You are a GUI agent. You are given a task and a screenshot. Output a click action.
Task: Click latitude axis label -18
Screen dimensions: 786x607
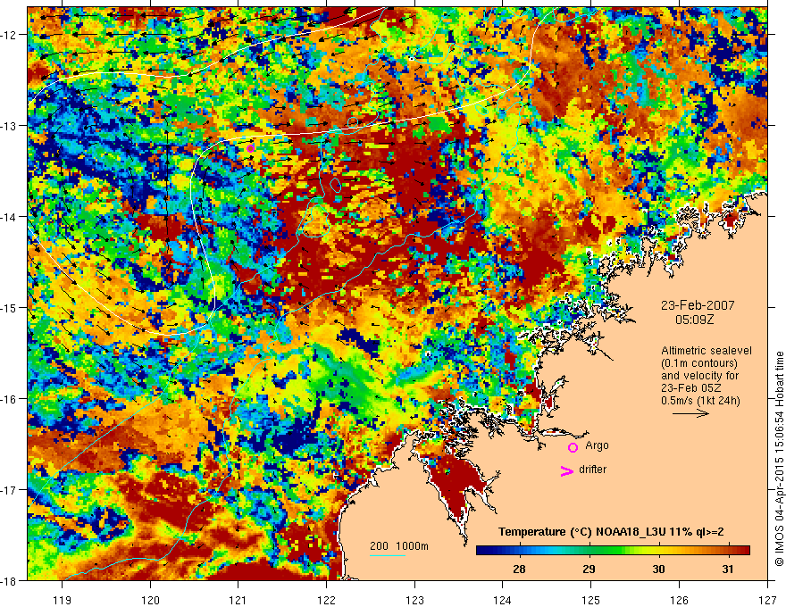pos(9,580)
